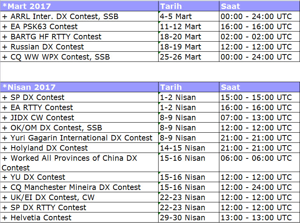Click the "29-30 Nisan" date cell
Image resolution: width=300 pixels, height=223 pixels.
coord(183,218)
